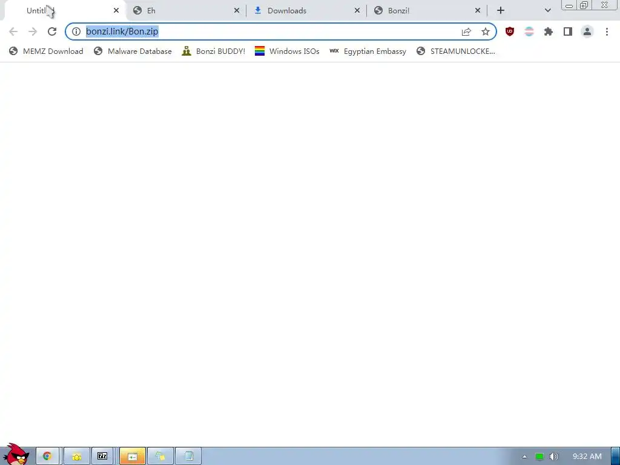620x465 pixels.
Task: Open Chrome's three-dot menu
Action: coord(607,31)
